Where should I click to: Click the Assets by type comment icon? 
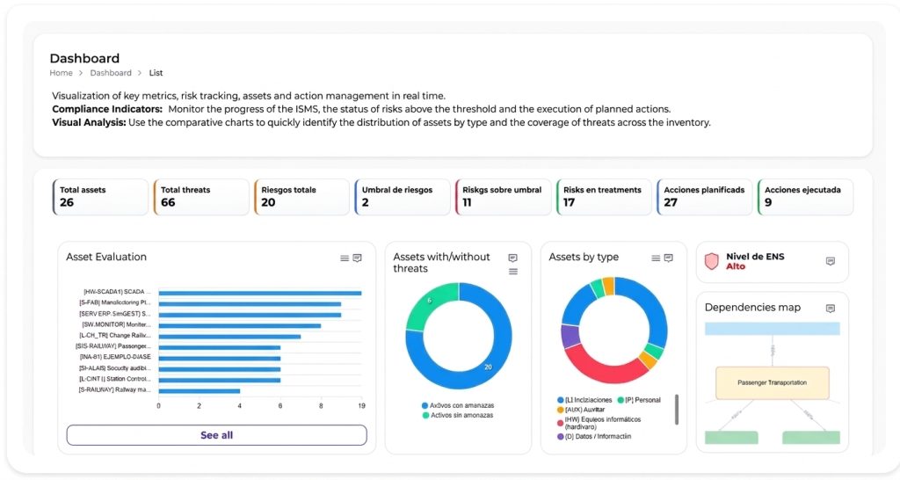click(668, 258)
